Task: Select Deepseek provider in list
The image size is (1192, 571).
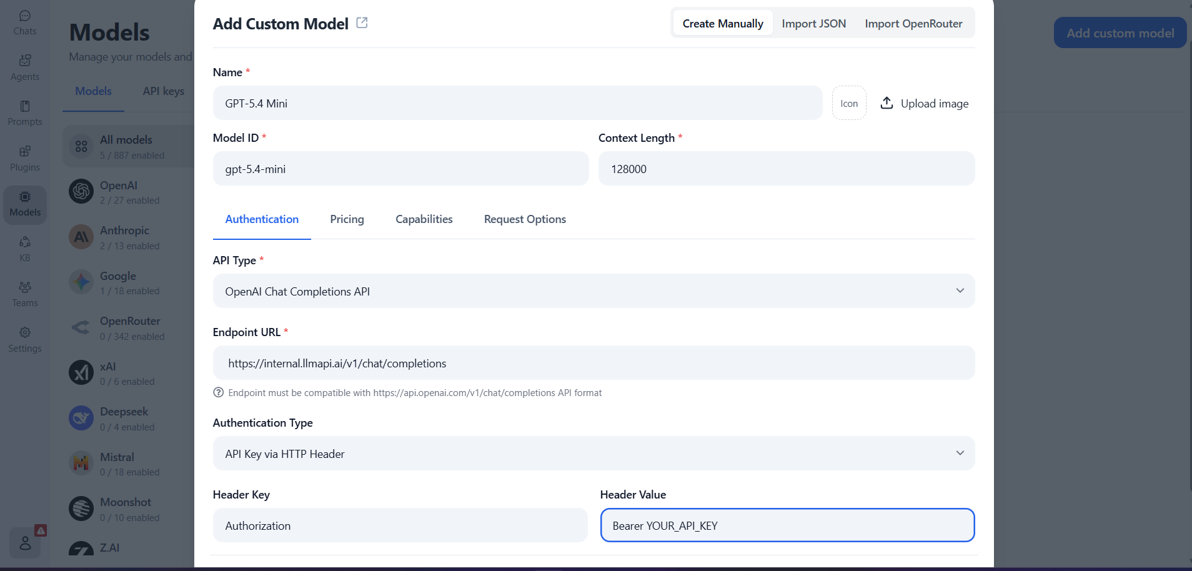Action: click(x=128, y=419)
